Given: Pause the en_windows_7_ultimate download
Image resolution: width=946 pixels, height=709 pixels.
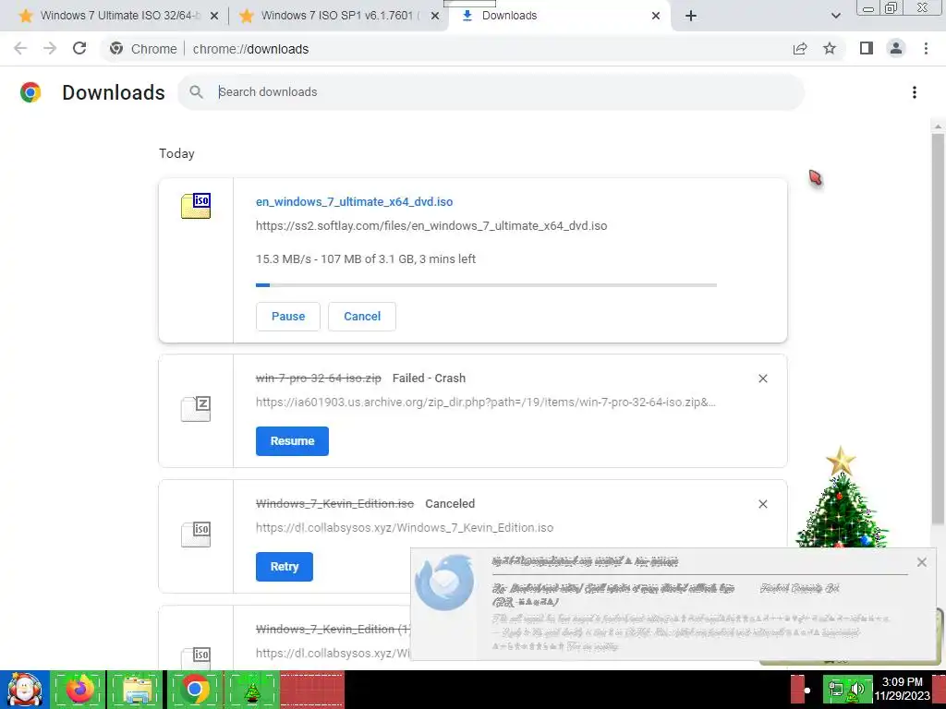Looking at the screenshot, I should pyautogui.click(x=288, y=317).
